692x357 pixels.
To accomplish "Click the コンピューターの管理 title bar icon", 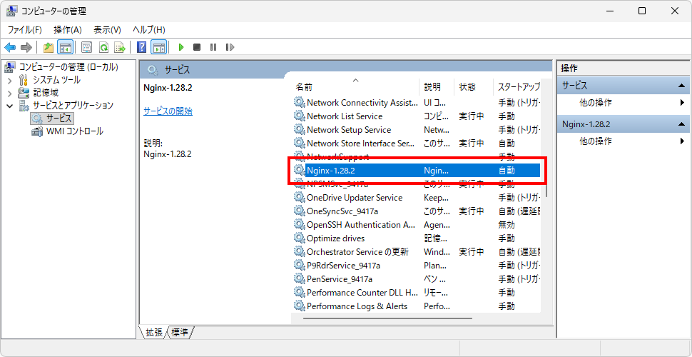I will click(x=12, y=11).
